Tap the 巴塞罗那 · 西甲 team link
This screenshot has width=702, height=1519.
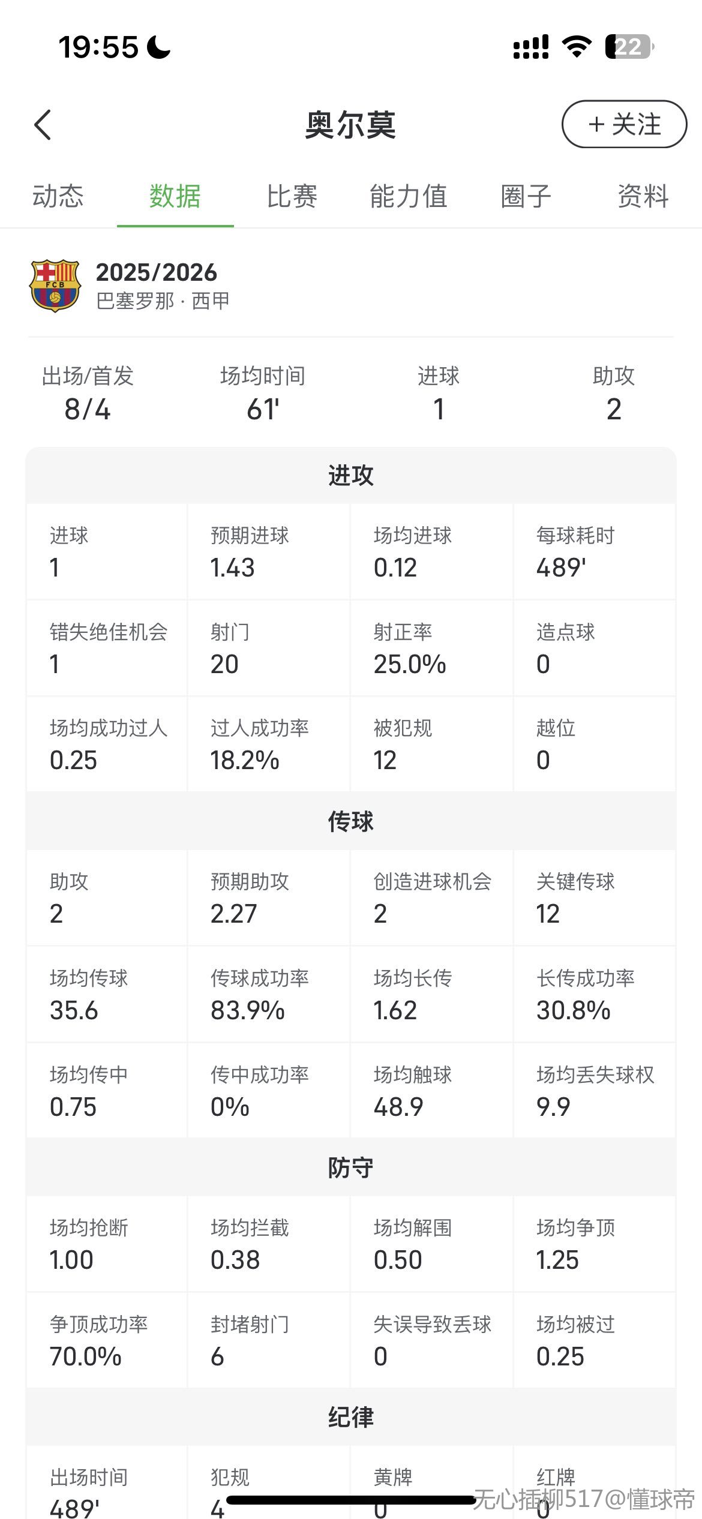point(163,301)
